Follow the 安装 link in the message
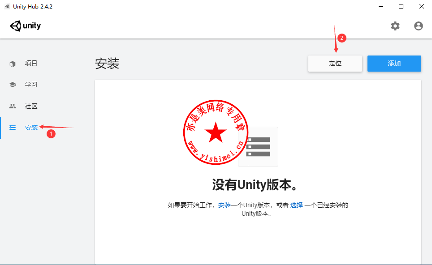This screenshot has width=432, height=265. (224, 205)
